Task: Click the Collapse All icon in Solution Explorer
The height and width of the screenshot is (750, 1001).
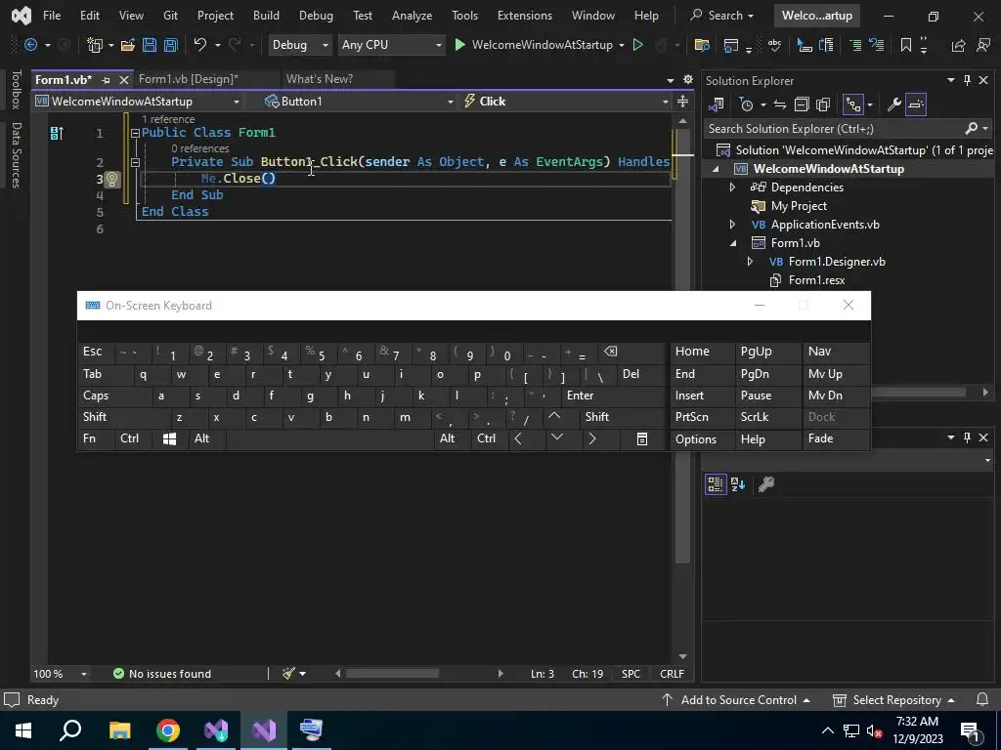Action: (802, 104)
